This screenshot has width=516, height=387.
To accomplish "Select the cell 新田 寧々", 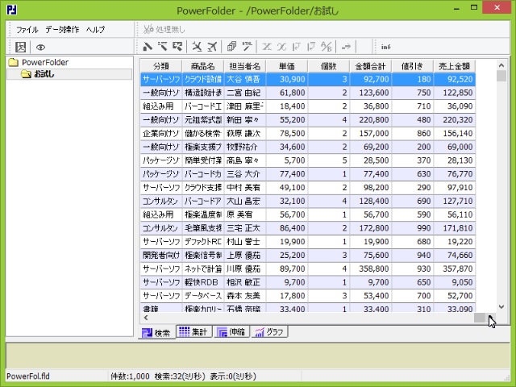I will pos(245,120).
